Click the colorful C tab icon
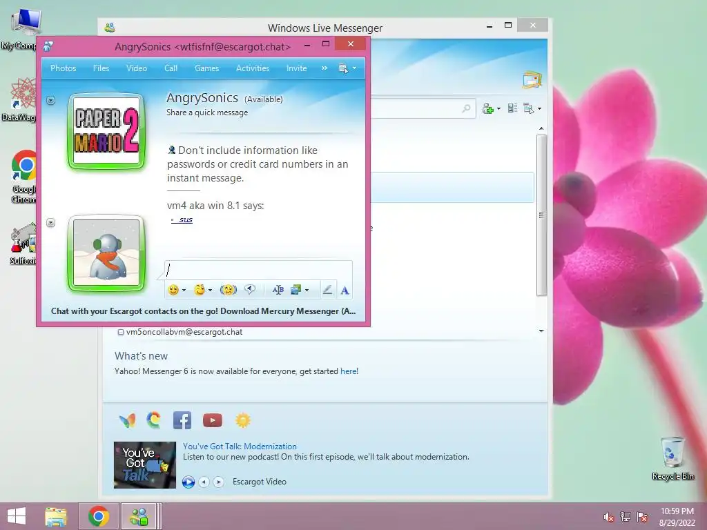 154,420
